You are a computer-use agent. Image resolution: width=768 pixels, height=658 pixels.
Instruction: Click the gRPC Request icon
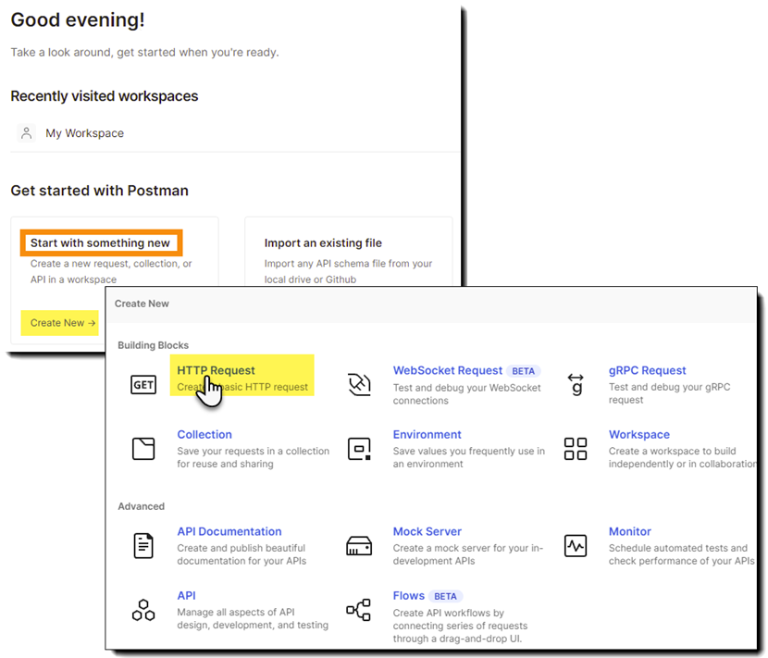pos(576,384)
